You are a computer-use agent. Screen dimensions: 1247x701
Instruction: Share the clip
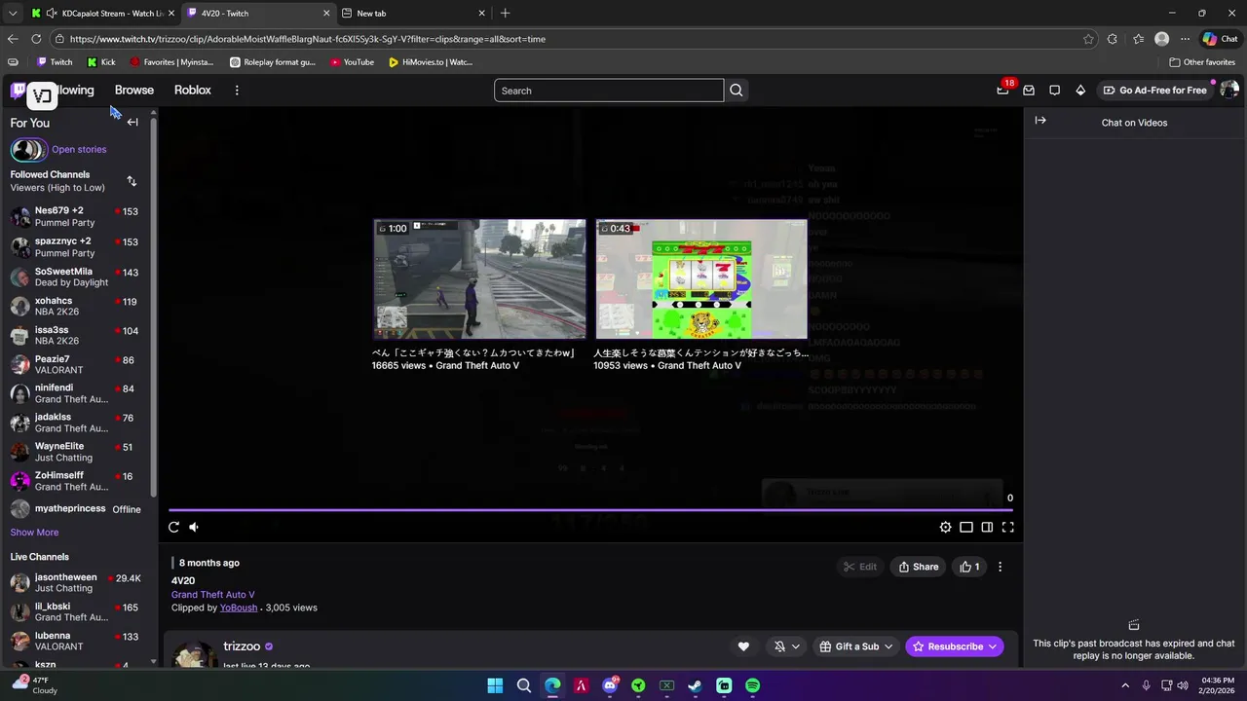pos(919,567)
